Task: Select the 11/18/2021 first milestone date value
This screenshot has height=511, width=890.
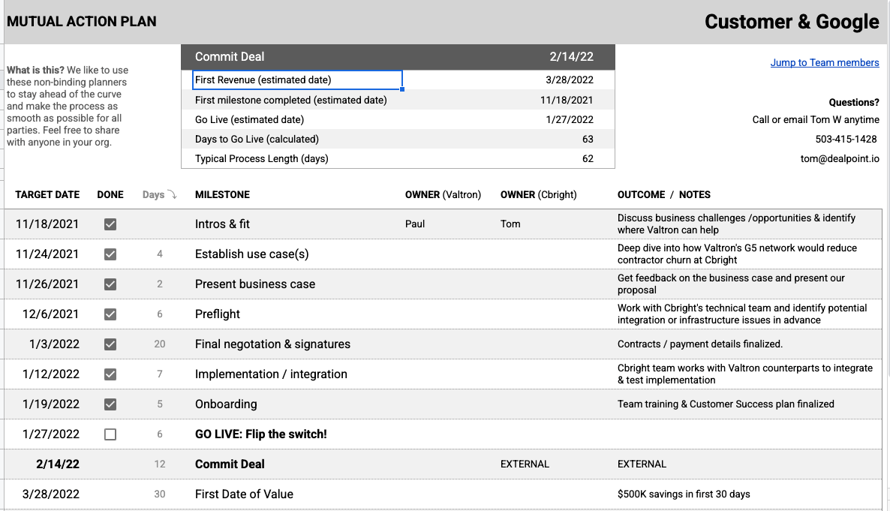Action: tap(567, 100)
